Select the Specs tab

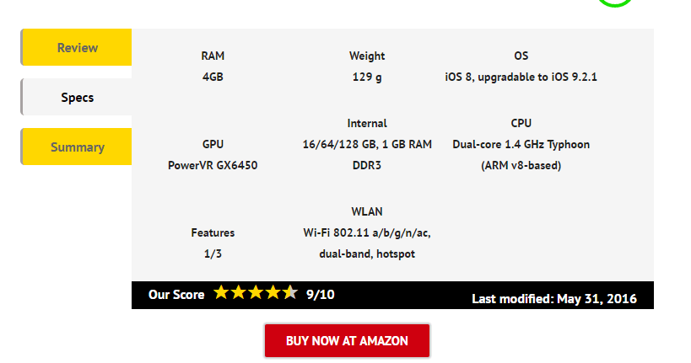(76, 97)
